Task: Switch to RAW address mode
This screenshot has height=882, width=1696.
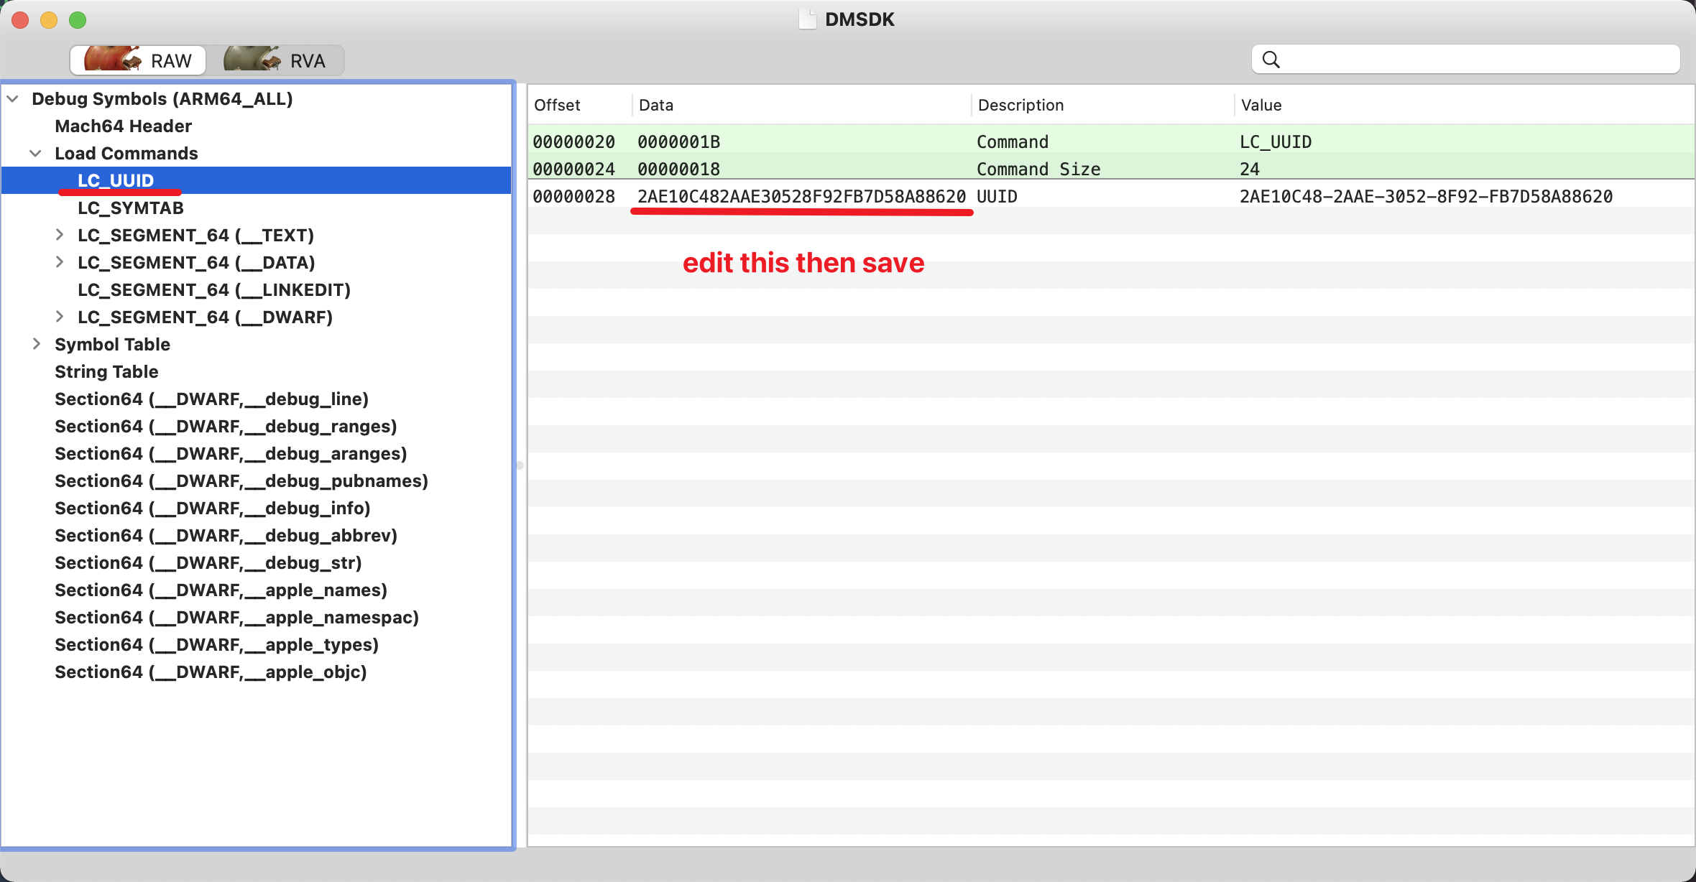Action: pyautogui.click(x=138, y=60)
